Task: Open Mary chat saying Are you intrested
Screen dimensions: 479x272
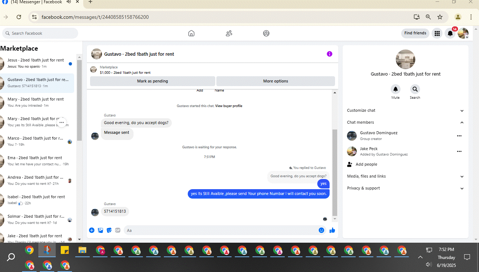Action: point(37,102)
